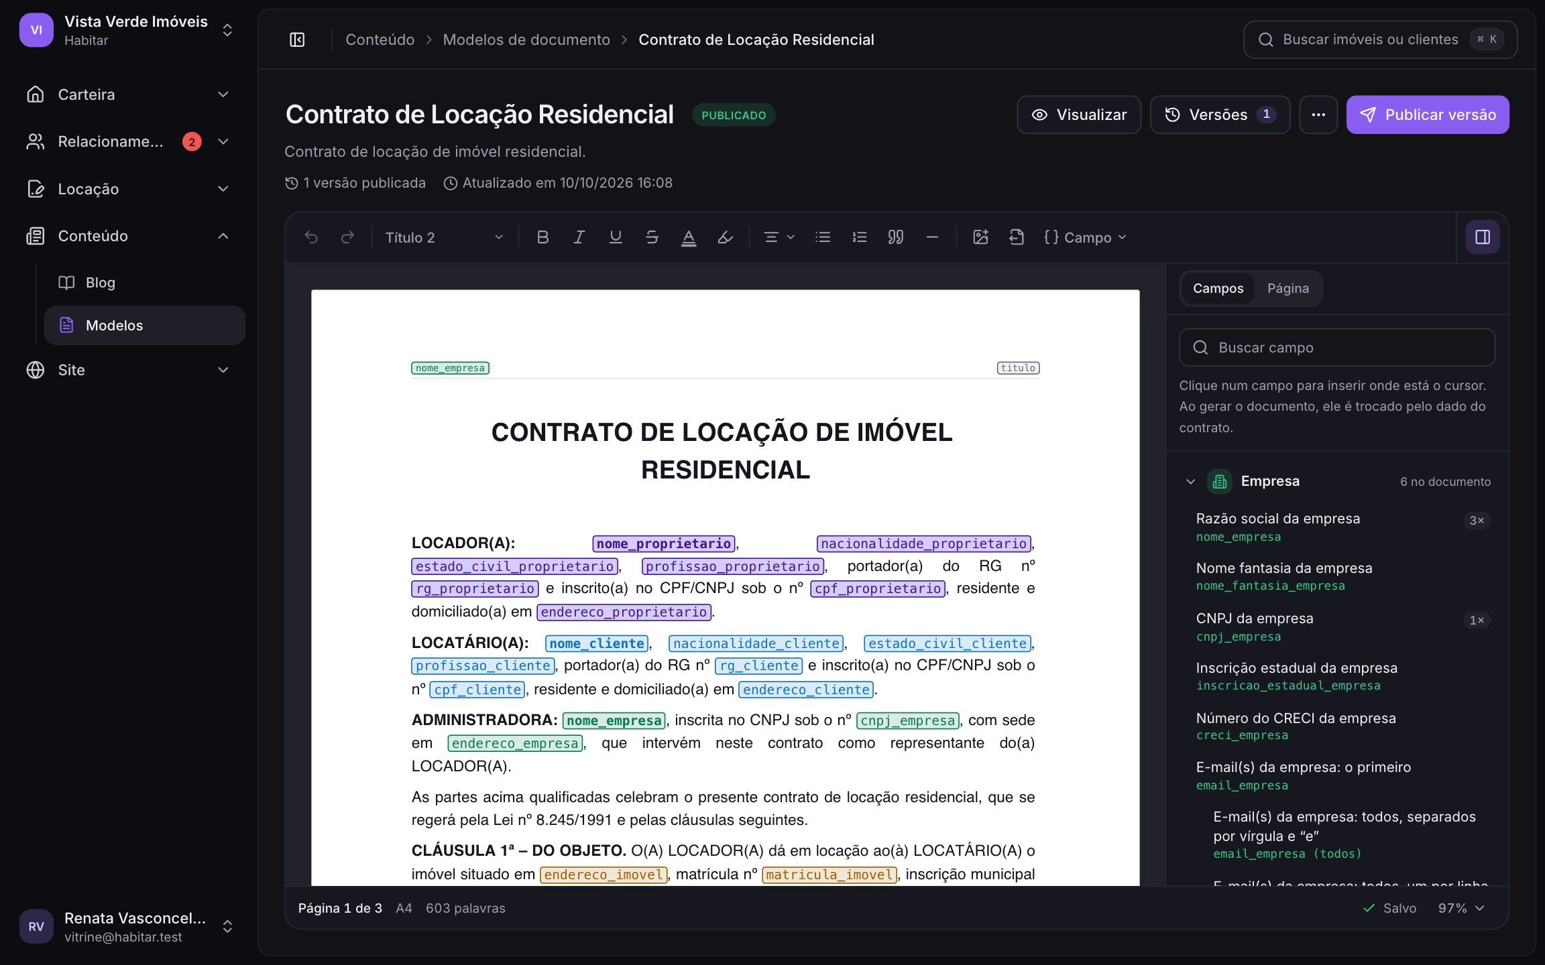Open the Campo insert dropdown
The height and width of the screenshot is (965, 1545).
[x=1085, y=237]
